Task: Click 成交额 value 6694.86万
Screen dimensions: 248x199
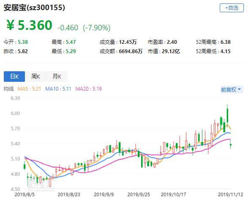Action: pos(131,51)
